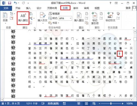Click the 插入脚注 AB¹ button

click(23, 18)
